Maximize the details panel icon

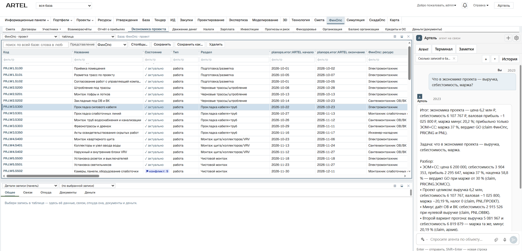tap(401, 186)
